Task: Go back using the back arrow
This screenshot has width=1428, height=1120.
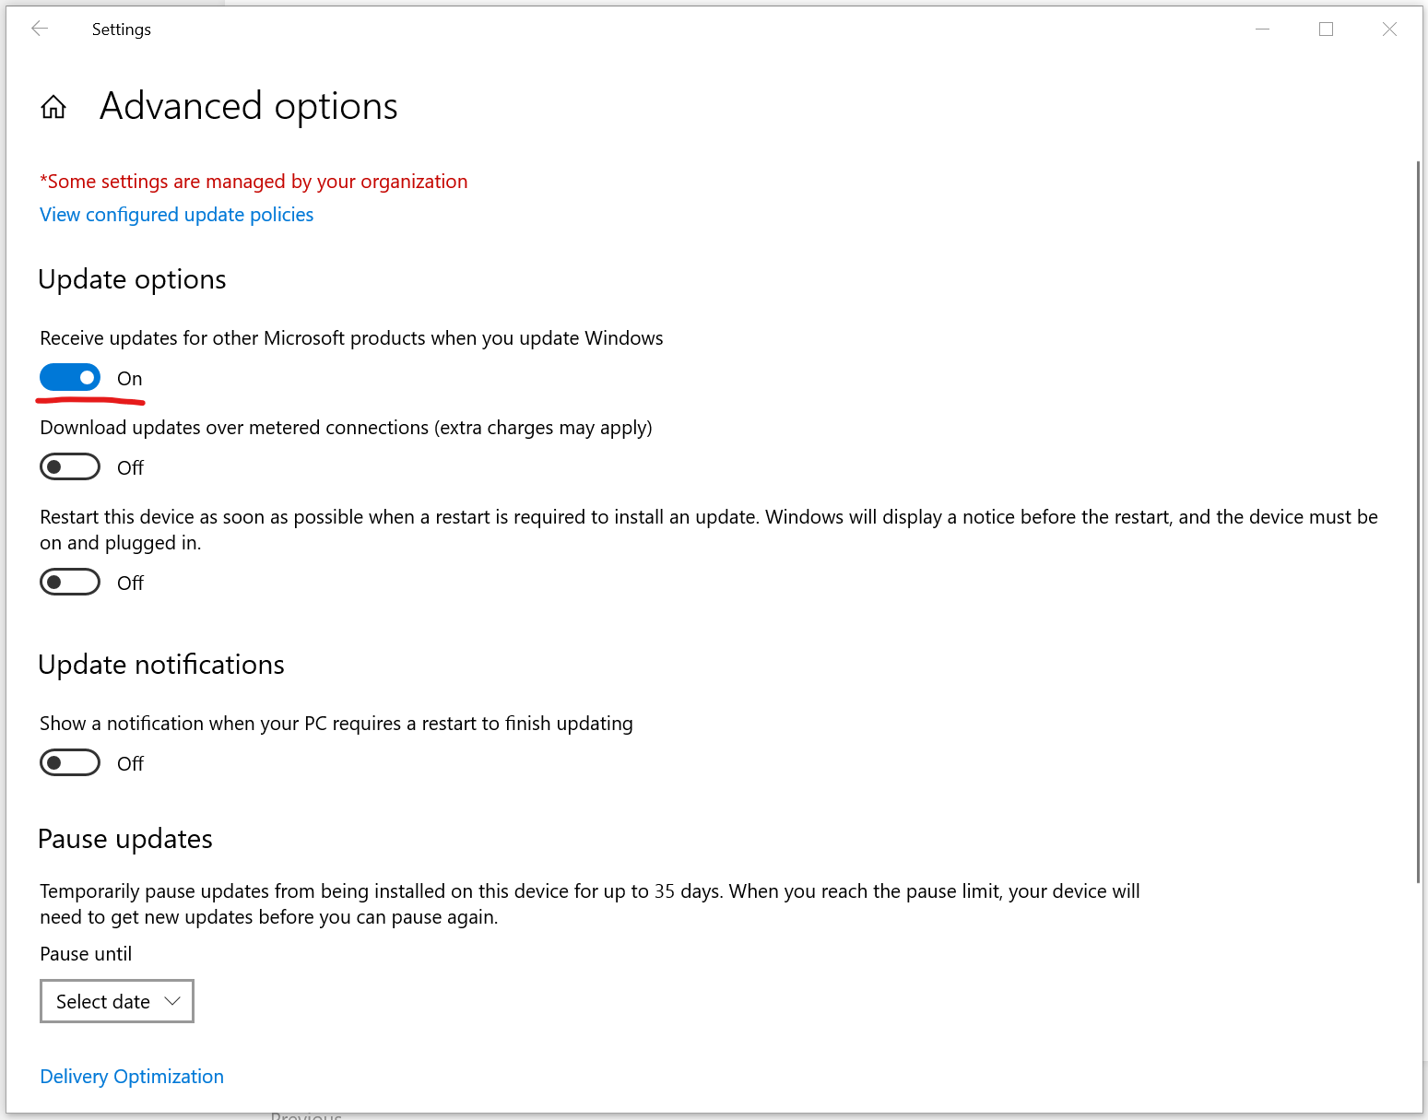Action: (x=40, y=29)
